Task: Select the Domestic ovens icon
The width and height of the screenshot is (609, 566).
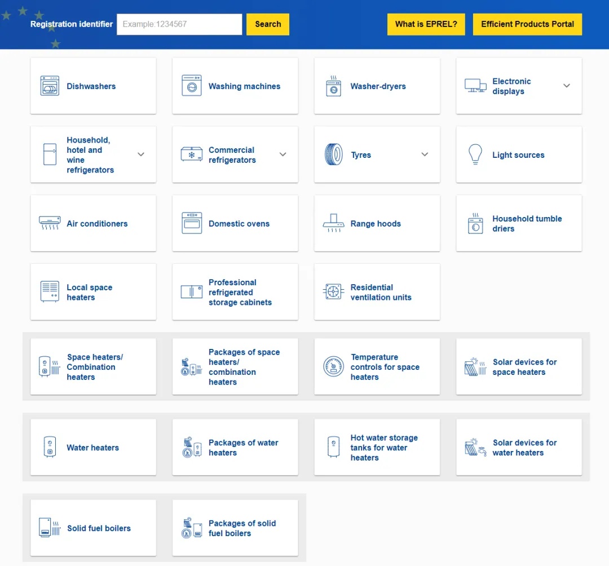Action: [x=192, y=223]
